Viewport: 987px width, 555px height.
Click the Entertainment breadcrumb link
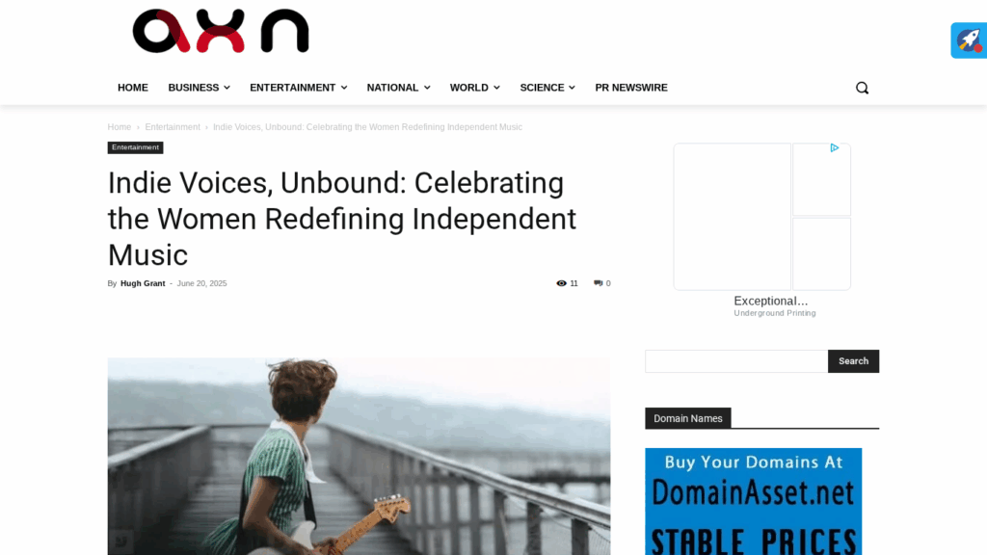coord(173,127)
